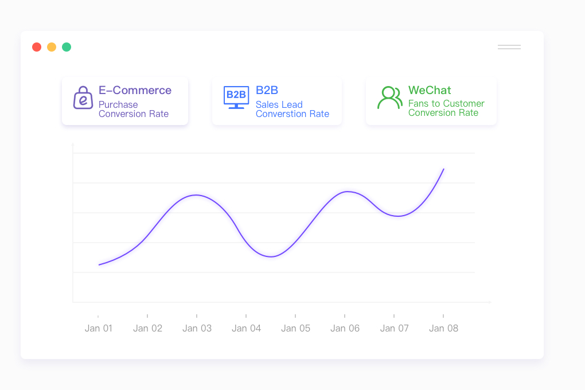Select the WeChat heading text
The height and width of the screenshot is (390, 585).
[x=430, y=90]
